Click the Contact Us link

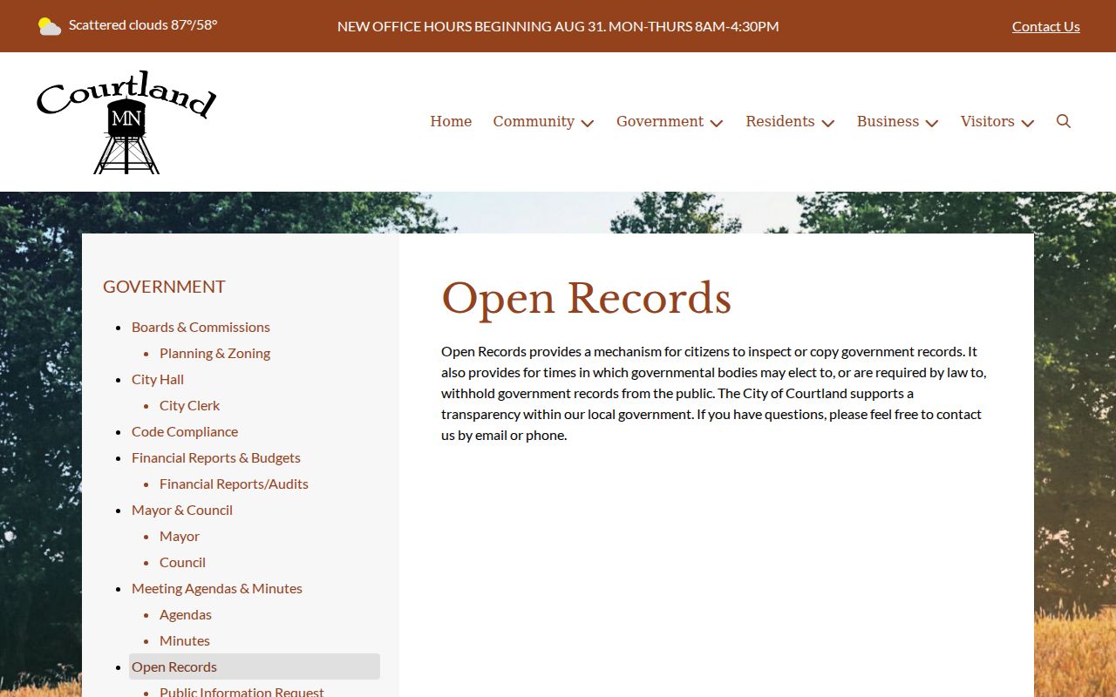pyautogui.click(x=1046, y=26)
